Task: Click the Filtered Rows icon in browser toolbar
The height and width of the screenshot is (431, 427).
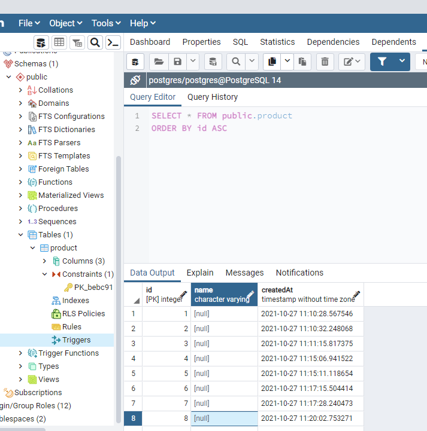Action: point(77,42)
